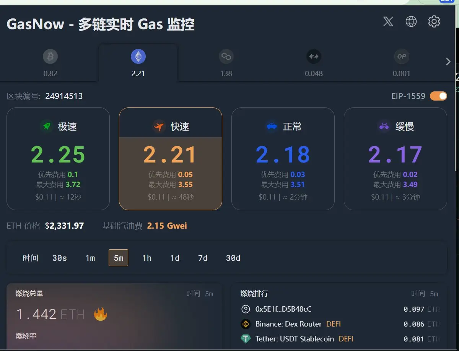Click the 燃烧排行 ranking heading
Viewport: 459px width, 351px height.
click(x=254, y=294)
